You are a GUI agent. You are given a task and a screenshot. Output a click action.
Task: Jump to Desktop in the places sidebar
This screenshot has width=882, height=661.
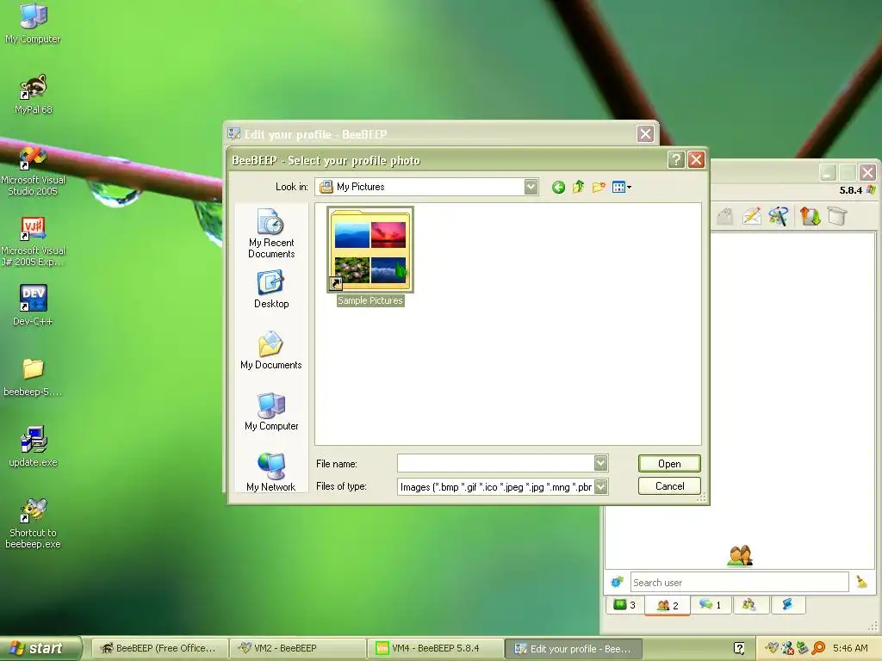tap(271, 289)
